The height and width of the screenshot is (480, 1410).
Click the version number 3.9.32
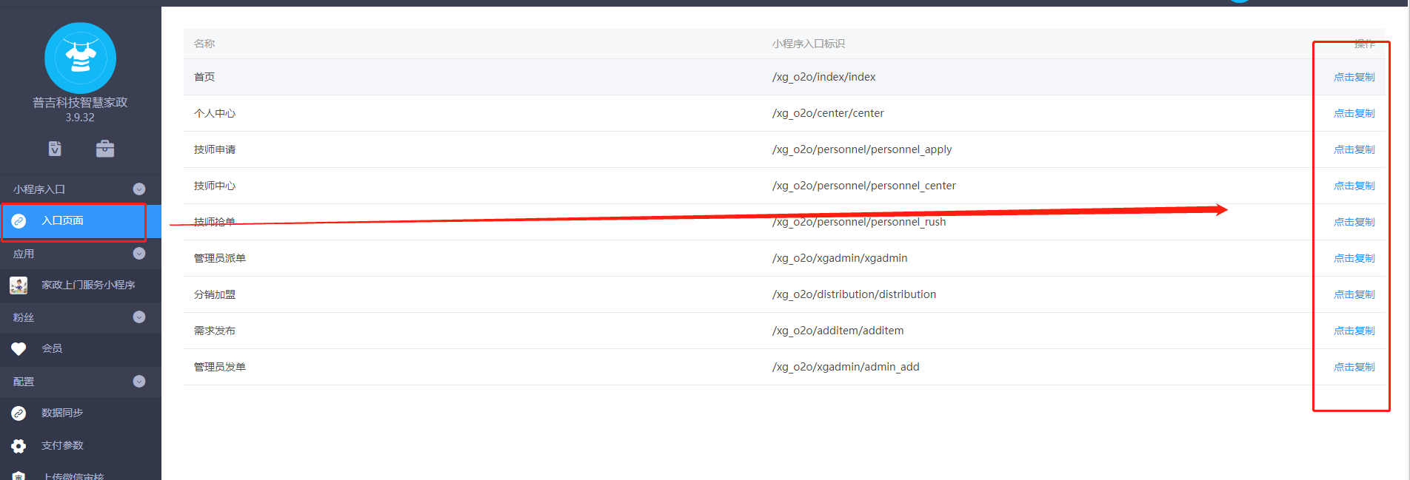pos(80,118)
